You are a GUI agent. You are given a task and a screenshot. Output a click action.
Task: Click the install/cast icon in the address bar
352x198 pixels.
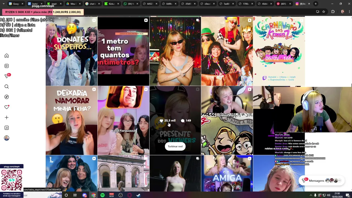[318, 12]
